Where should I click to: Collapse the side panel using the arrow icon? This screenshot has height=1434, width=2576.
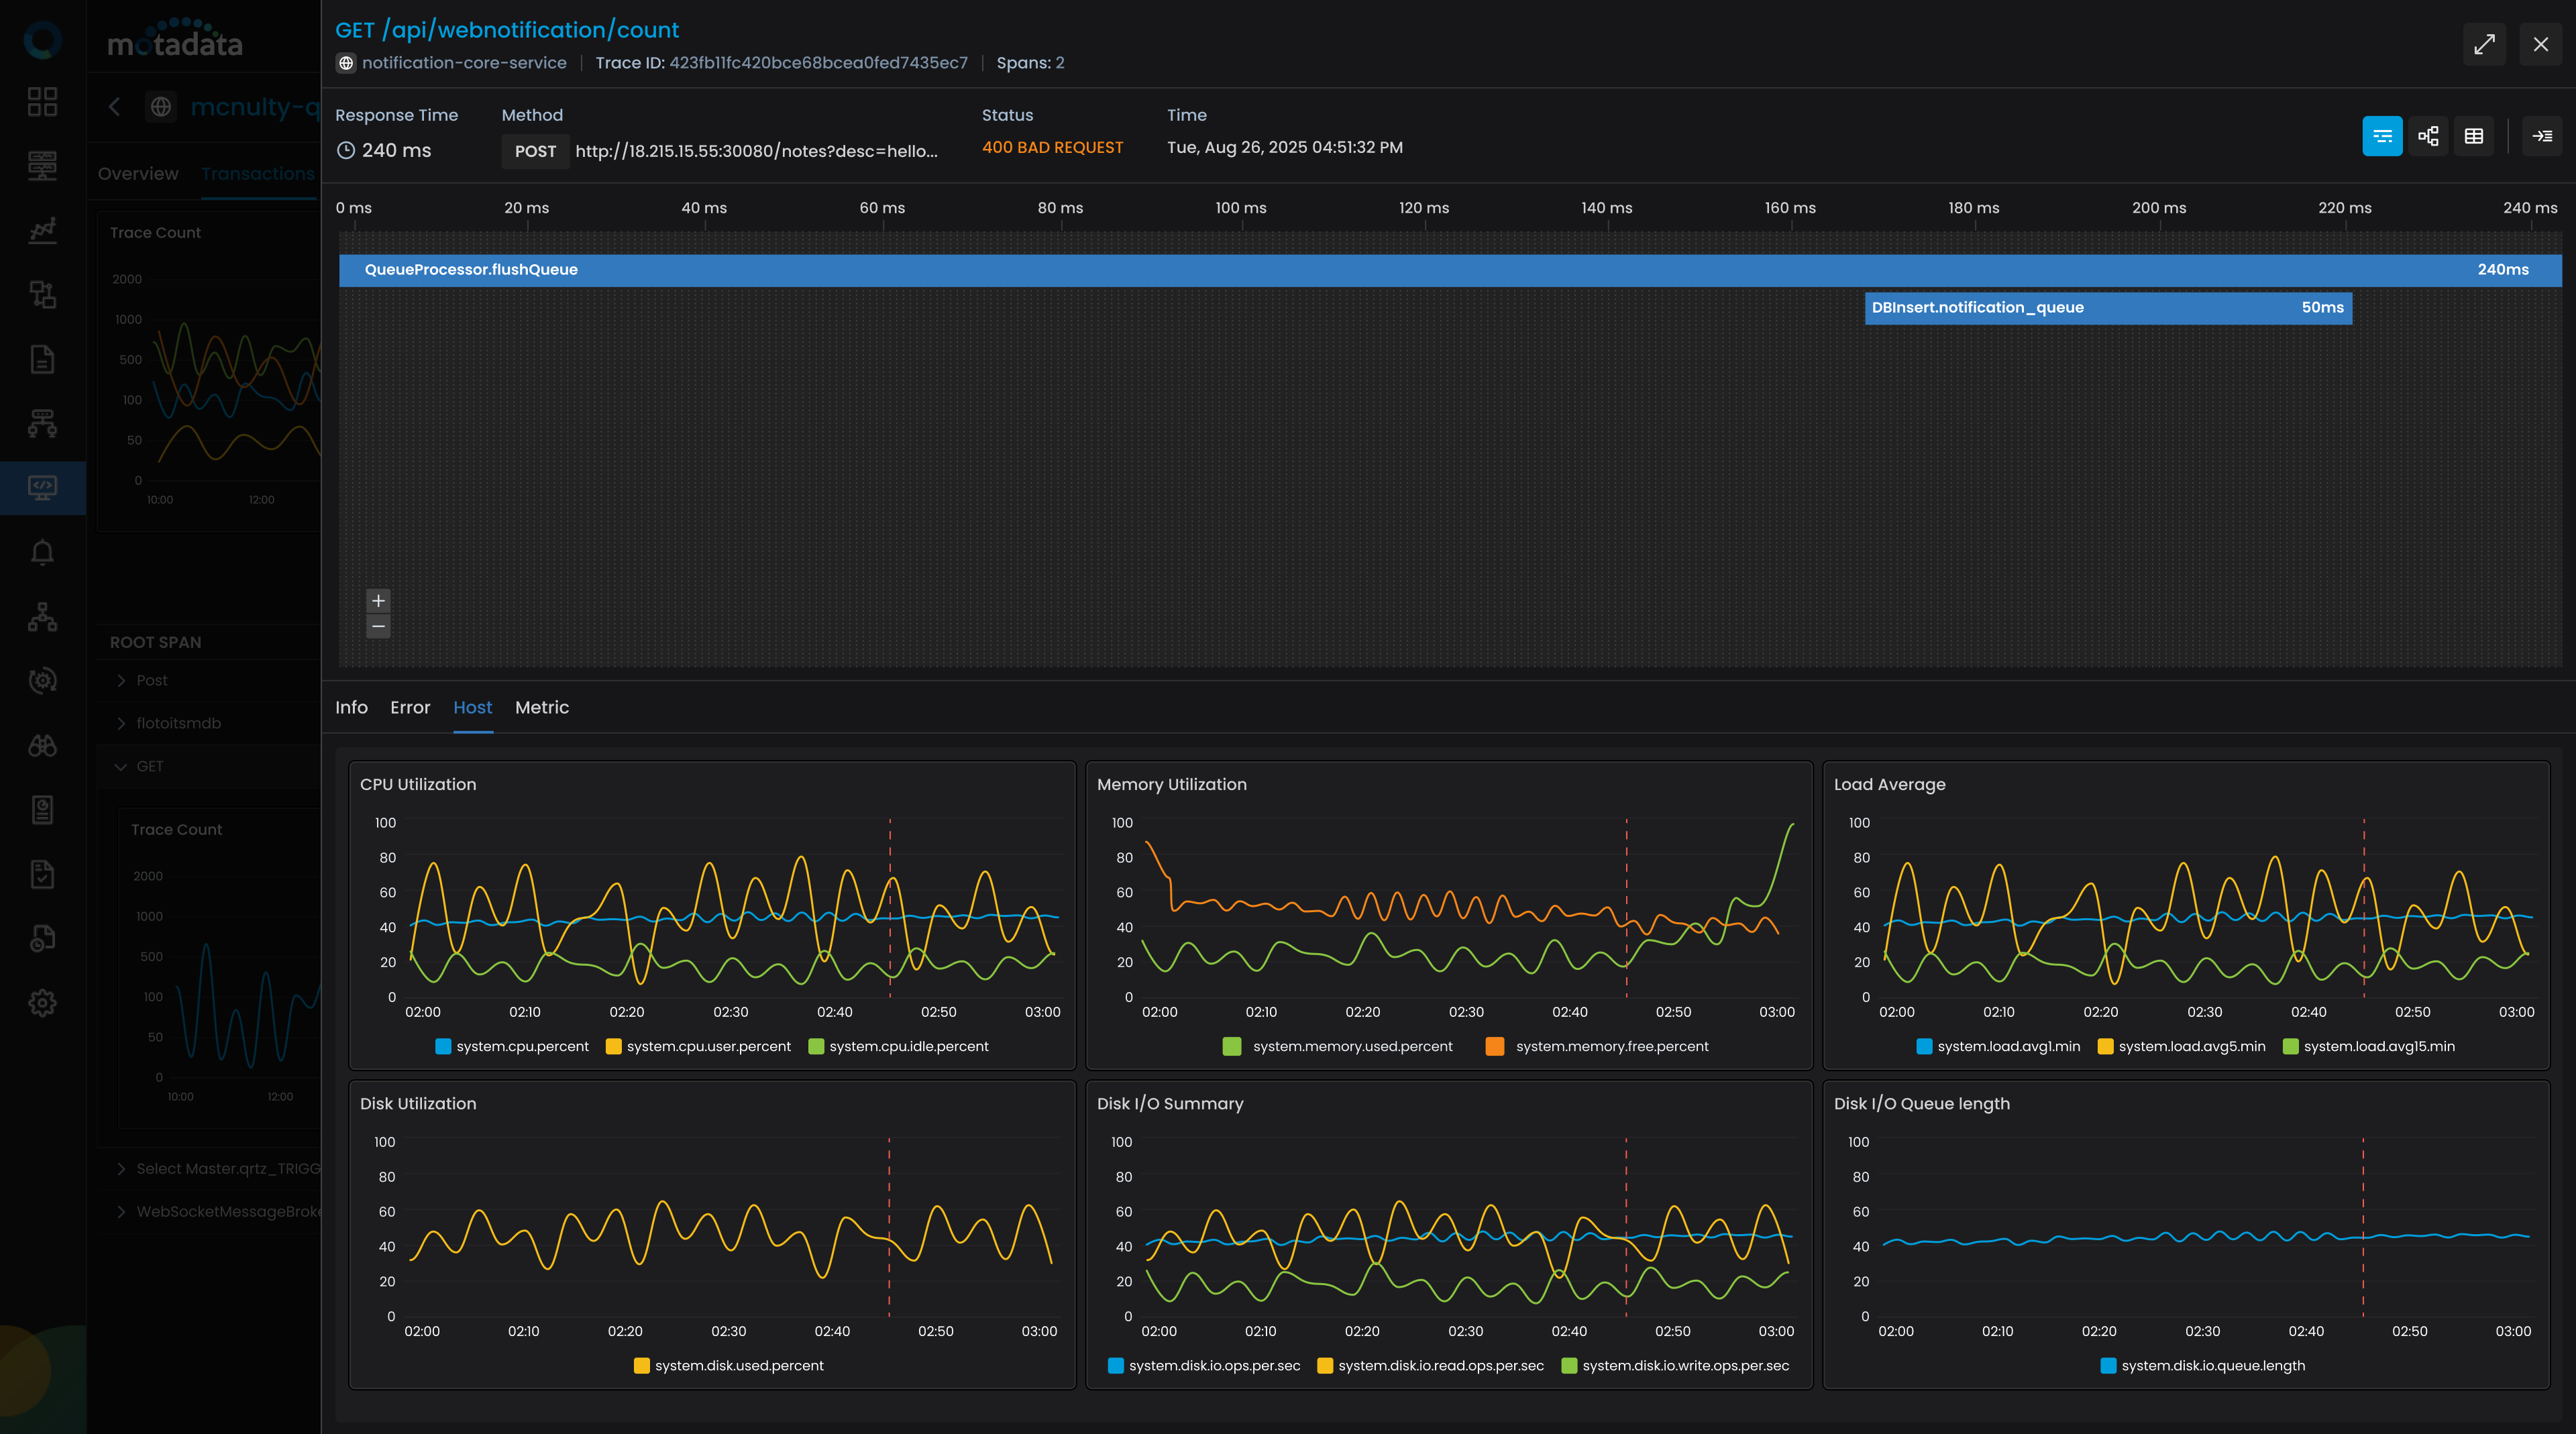tap(2542, 136)
